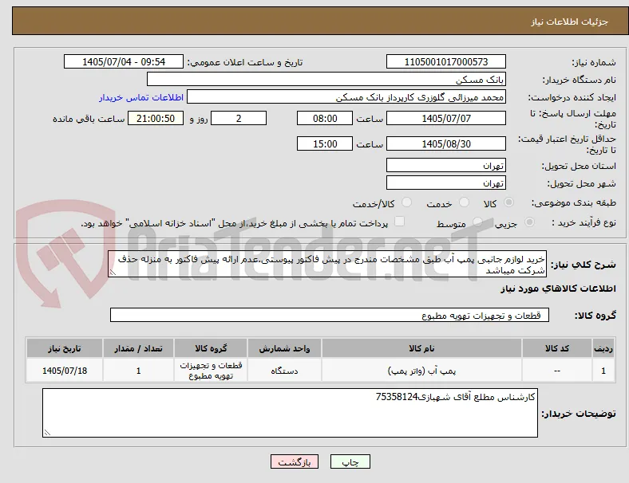Image resolution: width=629 pixels, height=483 pixels.
Task: Click the item name cell پمپ آب (واتر پمپ)
Action: pos(421,371)
